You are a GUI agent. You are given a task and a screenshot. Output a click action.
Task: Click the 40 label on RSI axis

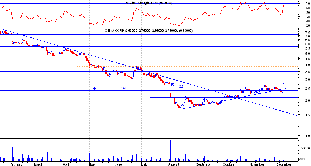[x=308, y=17]
